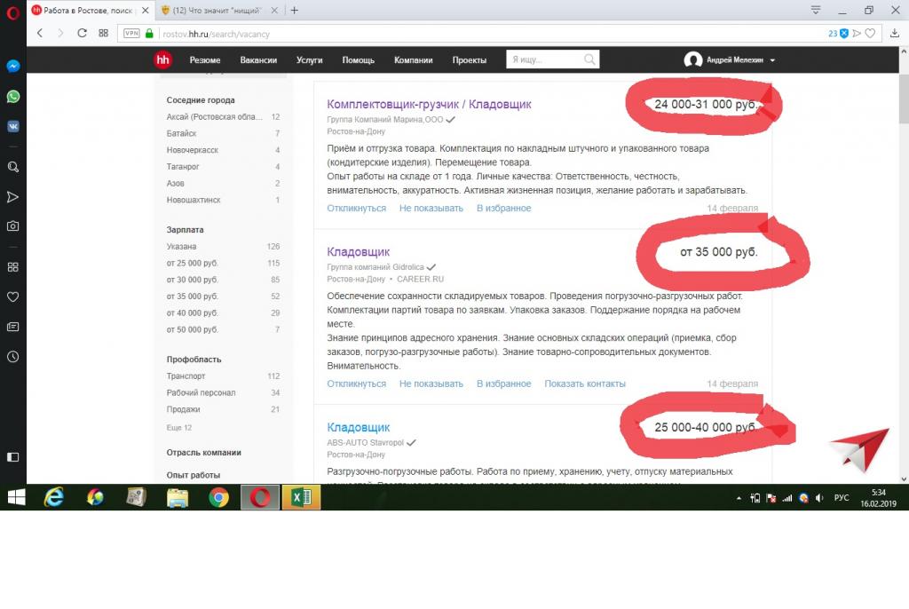This screenshot has width=909, height=609.
Task: Click the hh logo in site header
Action: tap(163, 60)
